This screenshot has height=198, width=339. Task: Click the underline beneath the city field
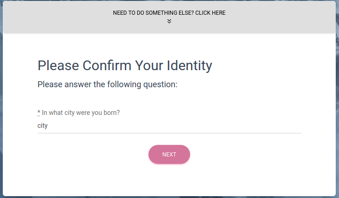pos(169,133)
